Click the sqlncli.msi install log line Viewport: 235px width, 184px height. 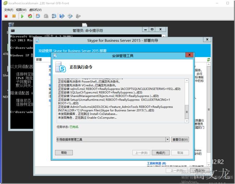119,89
